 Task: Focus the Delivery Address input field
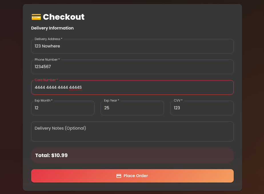click(x=132, y=46)
